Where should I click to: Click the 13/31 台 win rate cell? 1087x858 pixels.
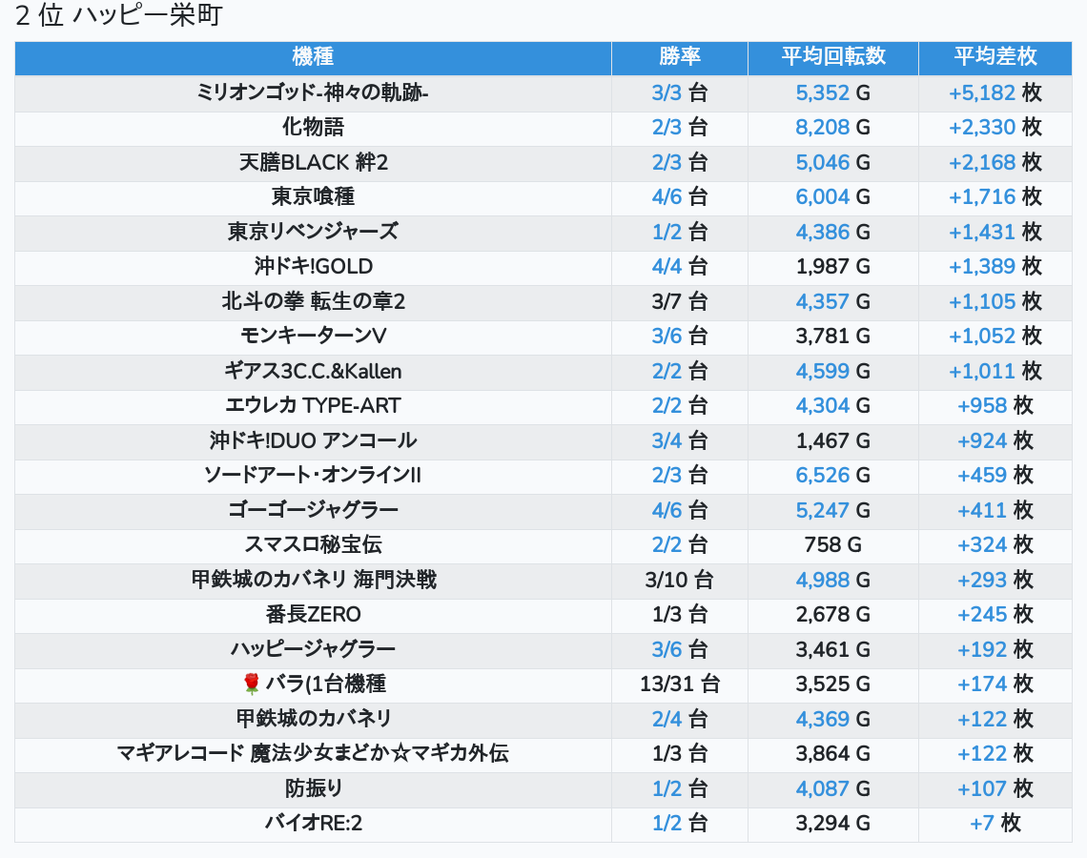tap(679, 684)
